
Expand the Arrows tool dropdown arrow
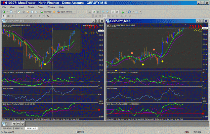point(52,16)
